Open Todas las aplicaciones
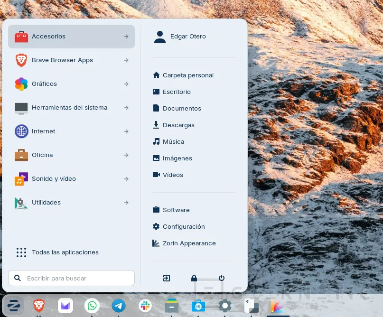Screen dimensions: 383x317 pos(65,252)
